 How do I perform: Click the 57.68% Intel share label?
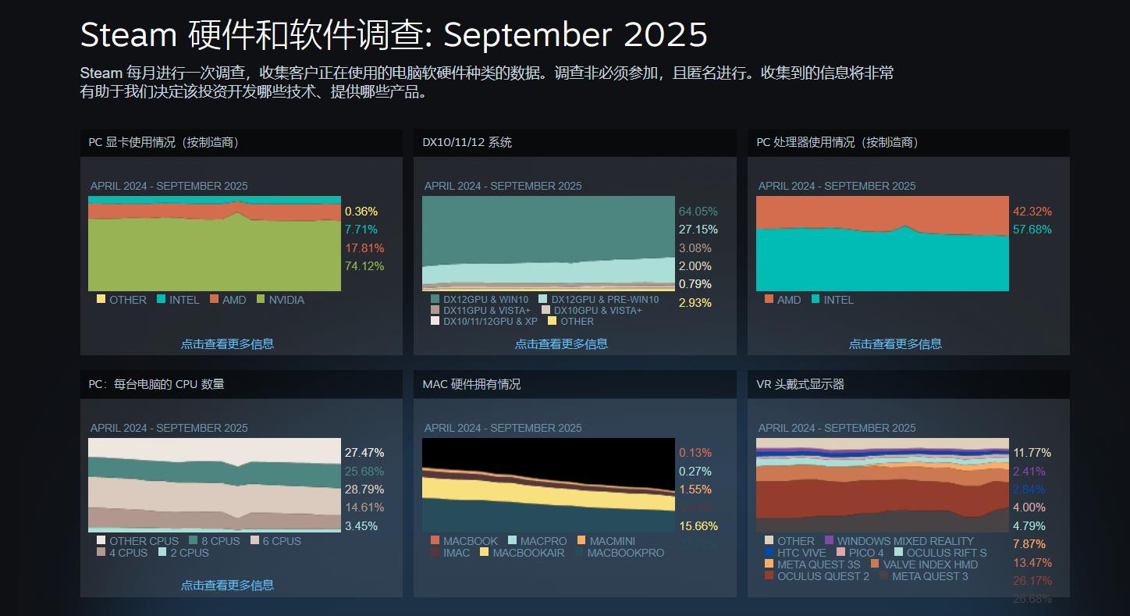1032,230
